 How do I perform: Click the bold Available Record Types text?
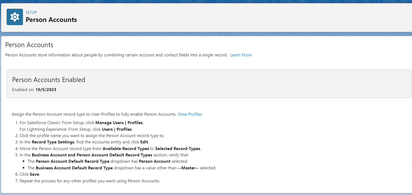(x=126, y=149)
